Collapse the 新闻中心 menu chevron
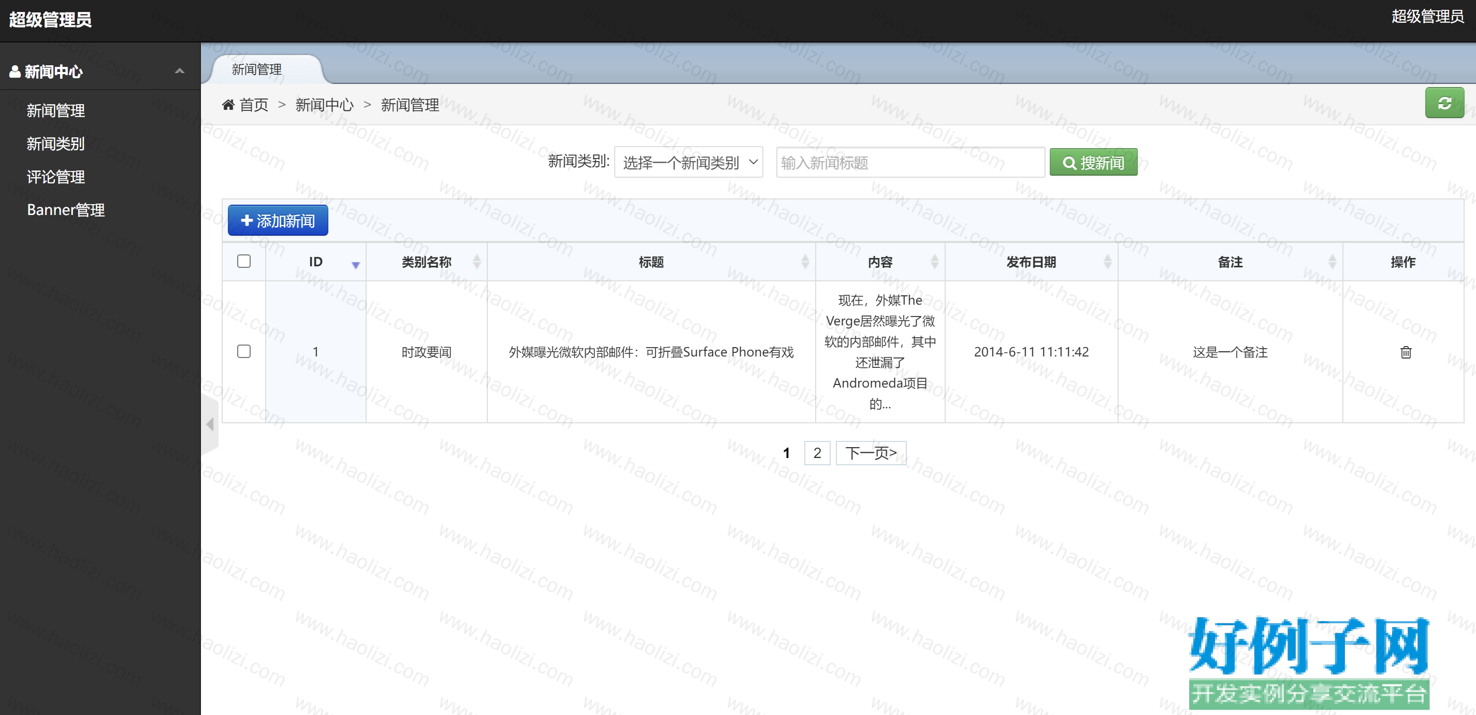 coord(179,71)
